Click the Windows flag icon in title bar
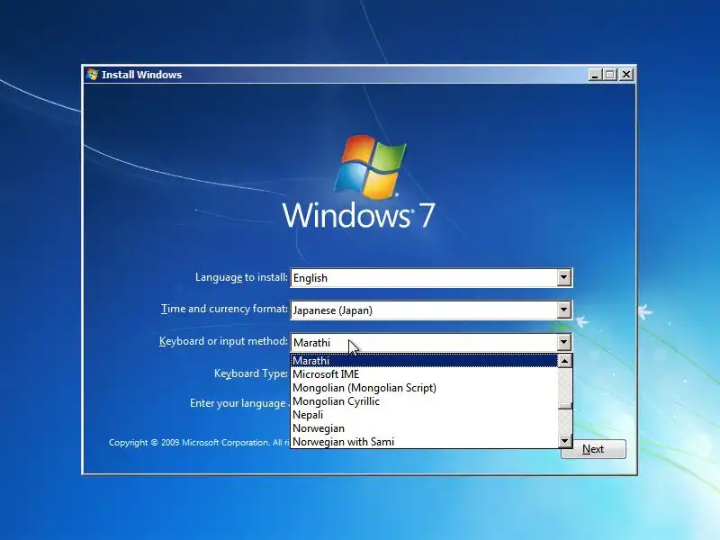The width and height of the screenshot is (720, 540). [x=93, y=75]
